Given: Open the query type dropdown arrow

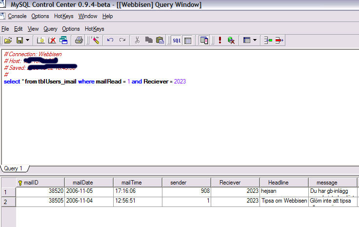Looking at the screenshot, I should (255, 41).
